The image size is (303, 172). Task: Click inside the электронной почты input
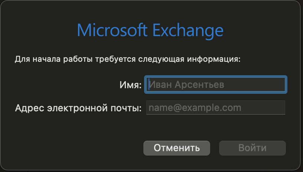pyautogui.click(x=215, y=108)
